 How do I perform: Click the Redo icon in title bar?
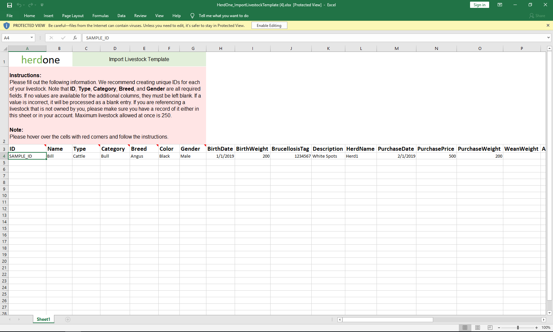point(31,5)
